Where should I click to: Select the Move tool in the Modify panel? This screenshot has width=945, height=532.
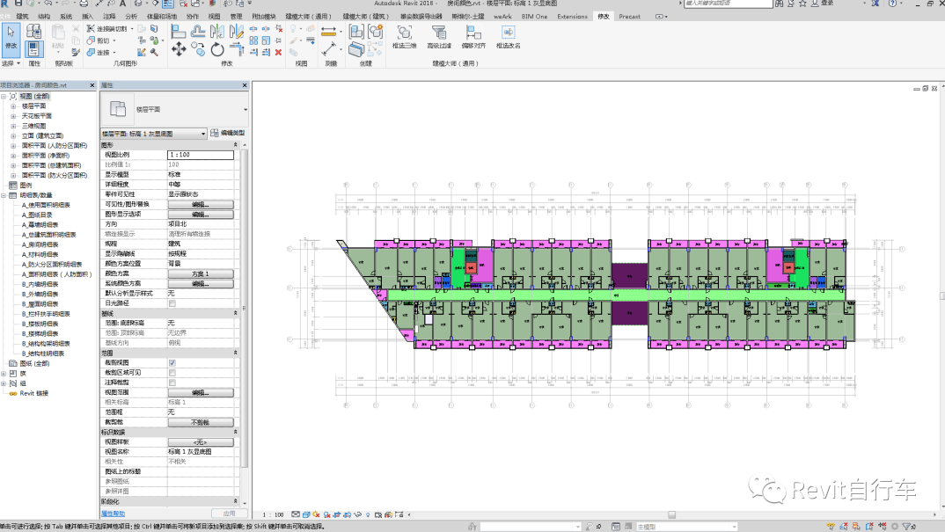(x=179, y=50)
